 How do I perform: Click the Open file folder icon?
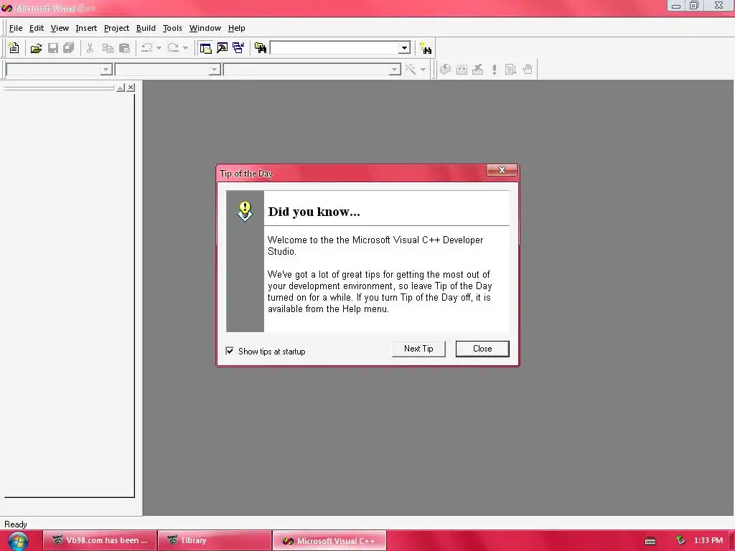point(36,48)
